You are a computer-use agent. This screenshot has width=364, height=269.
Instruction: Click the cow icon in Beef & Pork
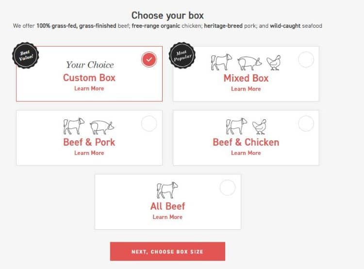pyautogui.click(x=74, y=126)
